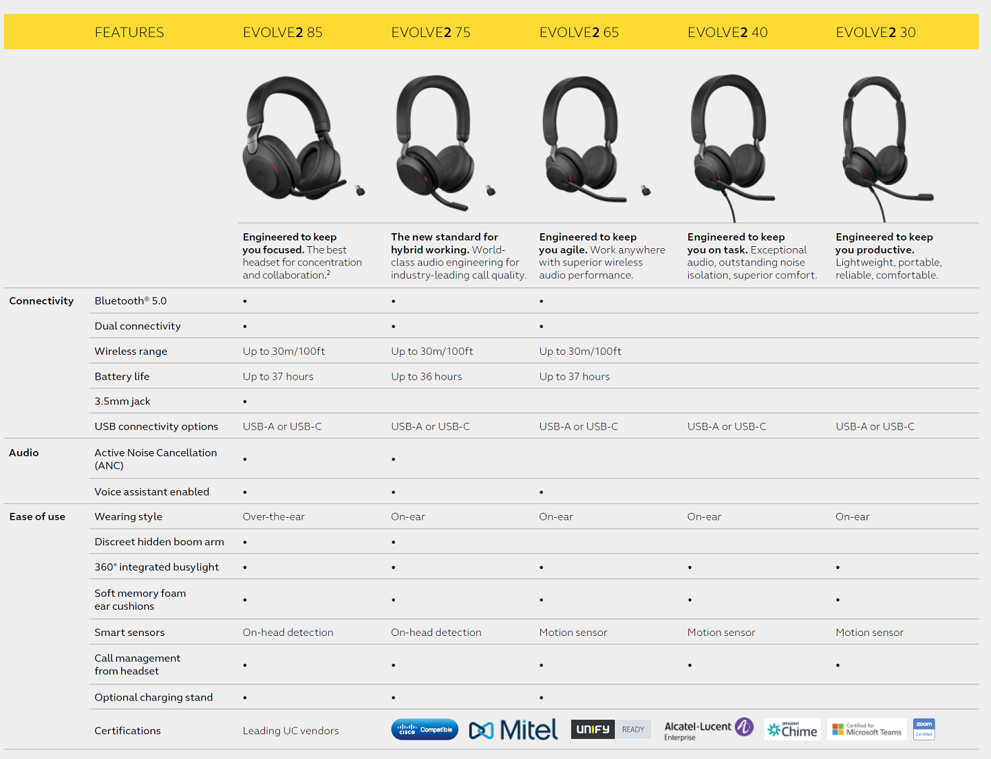Click the Wireless range row label
Screen dimensions: 991x759
(x=131, y=351)
